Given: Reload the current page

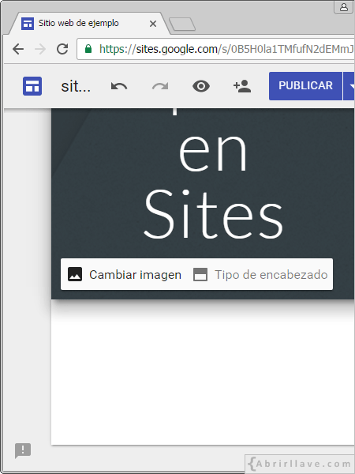Looking at the screenshot, I should 62,49.
